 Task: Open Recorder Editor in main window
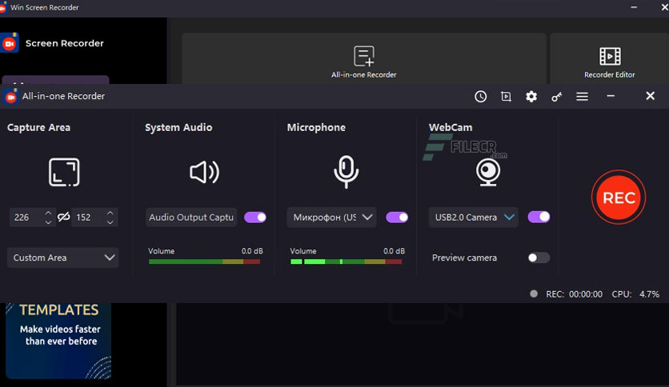609,58
